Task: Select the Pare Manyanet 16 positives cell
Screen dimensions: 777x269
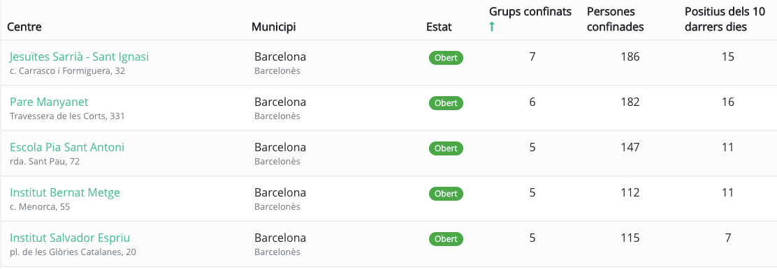Action: pos(727,102)
